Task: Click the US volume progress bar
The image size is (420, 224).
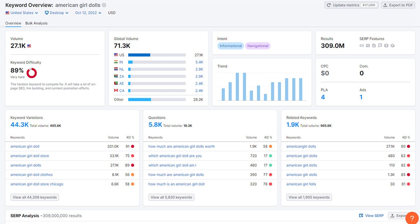Action: 157,55
